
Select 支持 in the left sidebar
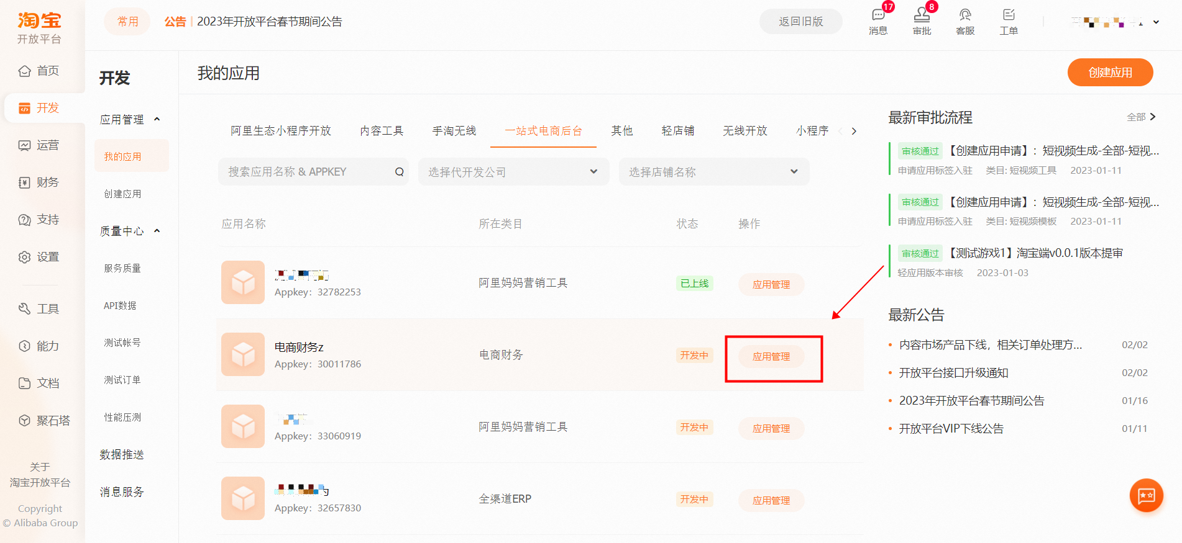point(39,220)
